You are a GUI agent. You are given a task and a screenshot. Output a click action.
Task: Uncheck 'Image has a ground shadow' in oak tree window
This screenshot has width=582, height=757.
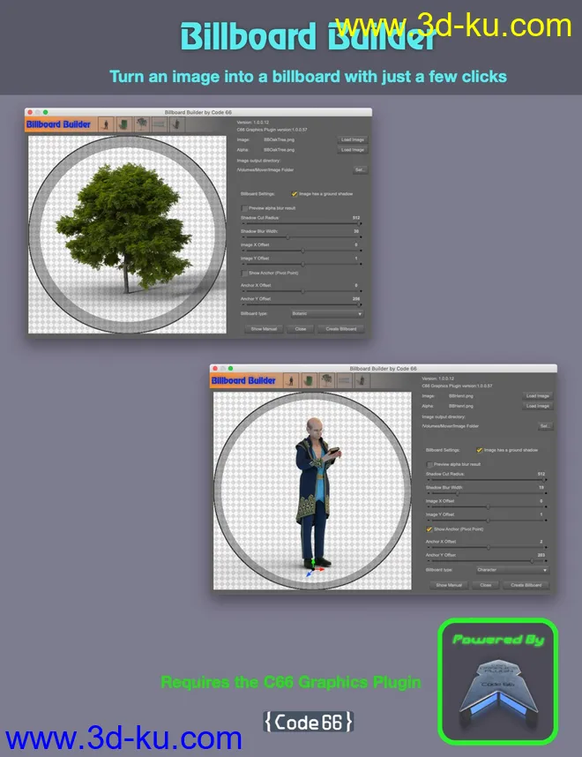tap(294, 194)
